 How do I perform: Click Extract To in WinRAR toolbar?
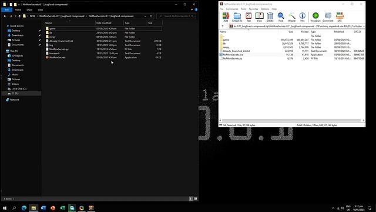pyautogui.click(x=237, y=17)
